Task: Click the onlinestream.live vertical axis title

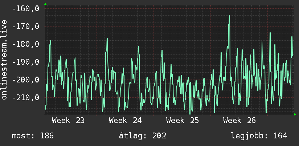Action: [4, 60]
